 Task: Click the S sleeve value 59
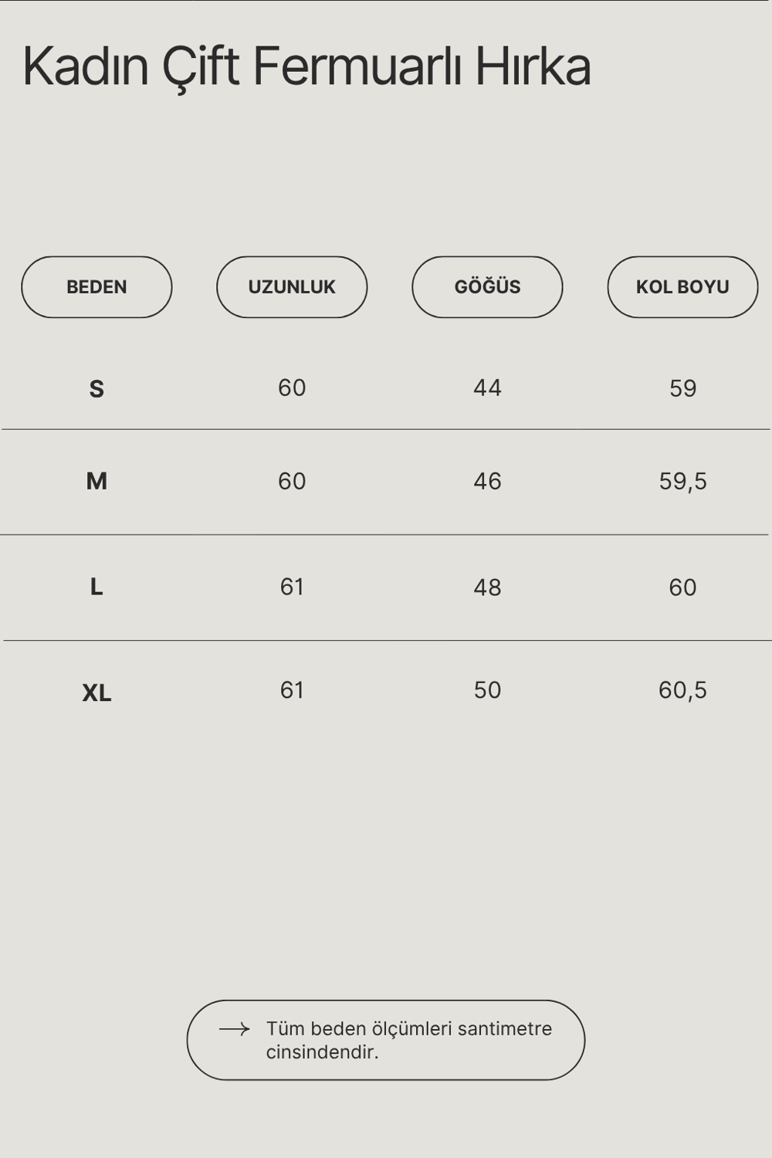click(x=682, y=388)
